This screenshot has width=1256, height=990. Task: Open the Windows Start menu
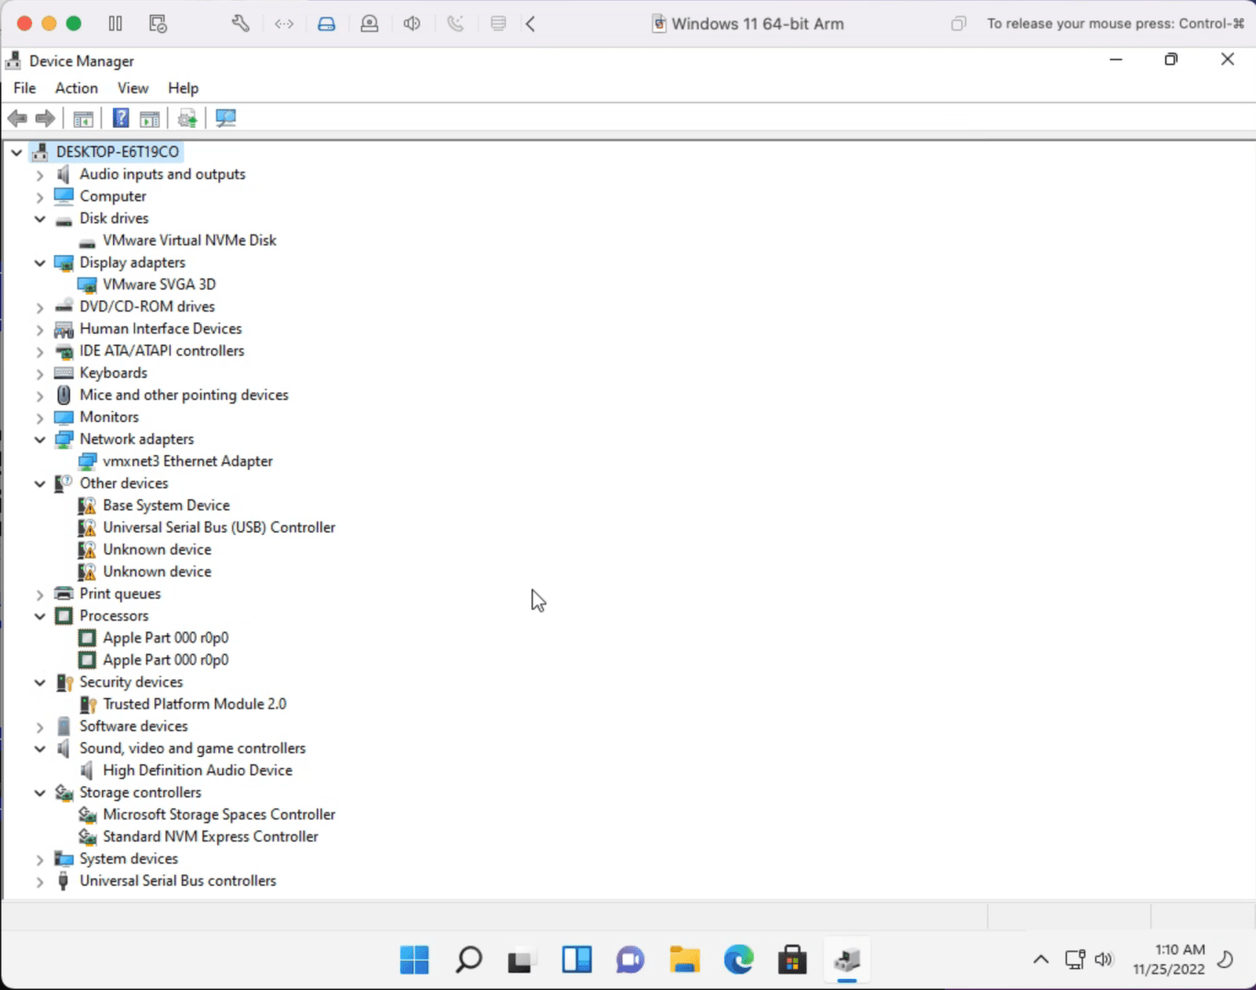point(414,960)
